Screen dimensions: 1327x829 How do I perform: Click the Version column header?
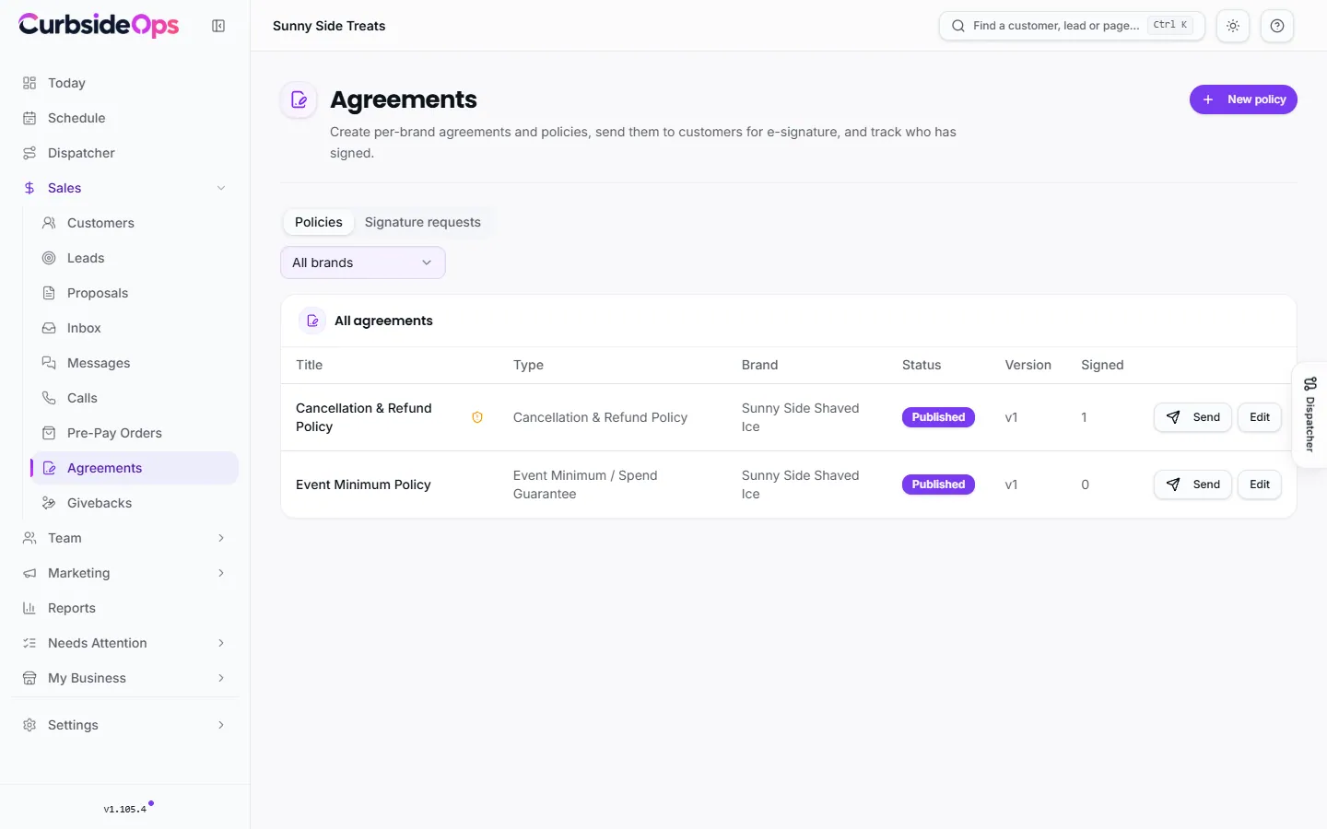(1028, 365)
